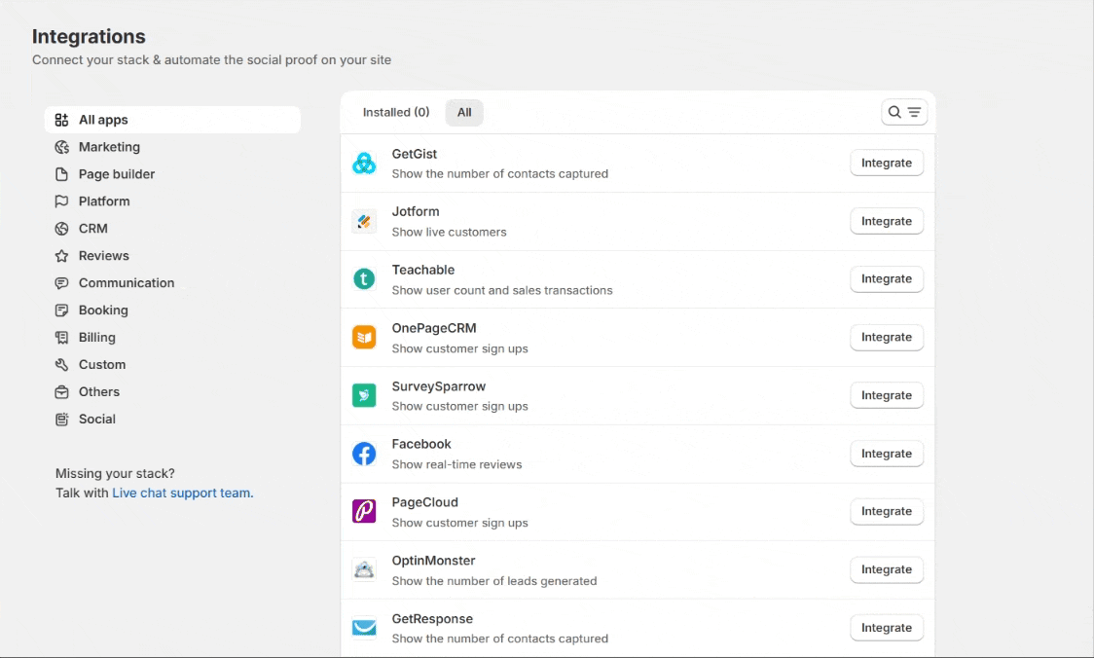Click the Page builder document icon

(x=61, y=174)
